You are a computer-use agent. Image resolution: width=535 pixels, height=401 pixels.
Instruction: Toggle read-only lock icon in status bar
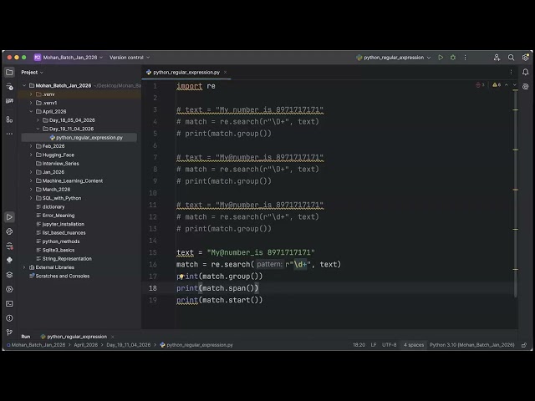click(x=524, y=345)
